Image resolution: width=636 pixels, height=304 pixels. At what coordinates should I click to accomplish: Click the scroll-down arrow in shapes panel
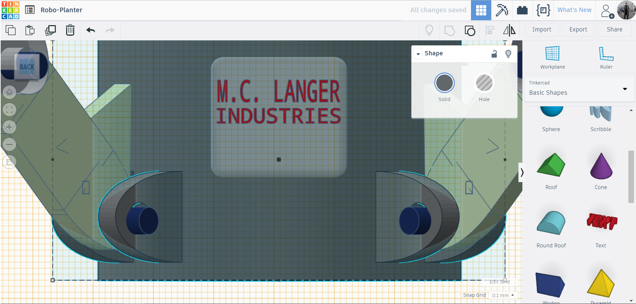click(631, 301)
